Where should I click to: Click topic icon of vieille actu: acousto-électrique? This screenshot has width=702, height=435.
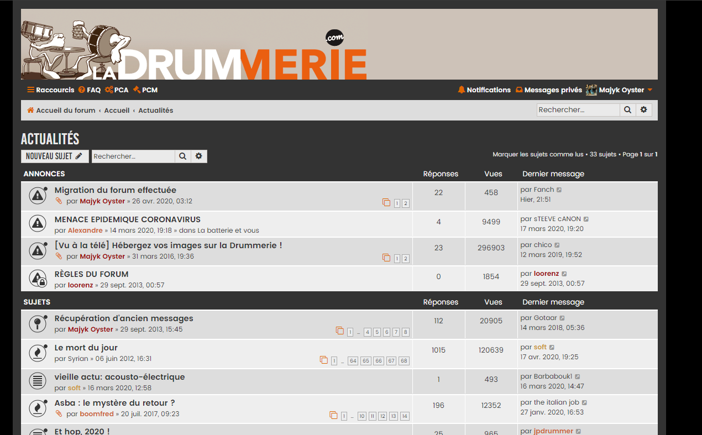pos(38,382)
